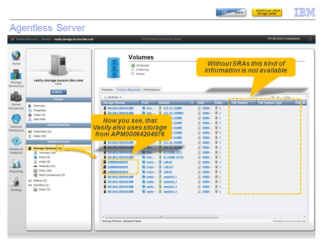Viewport: 325px width, 243px height.
Task: Open LUN 277 volume link
Action: 168,167
